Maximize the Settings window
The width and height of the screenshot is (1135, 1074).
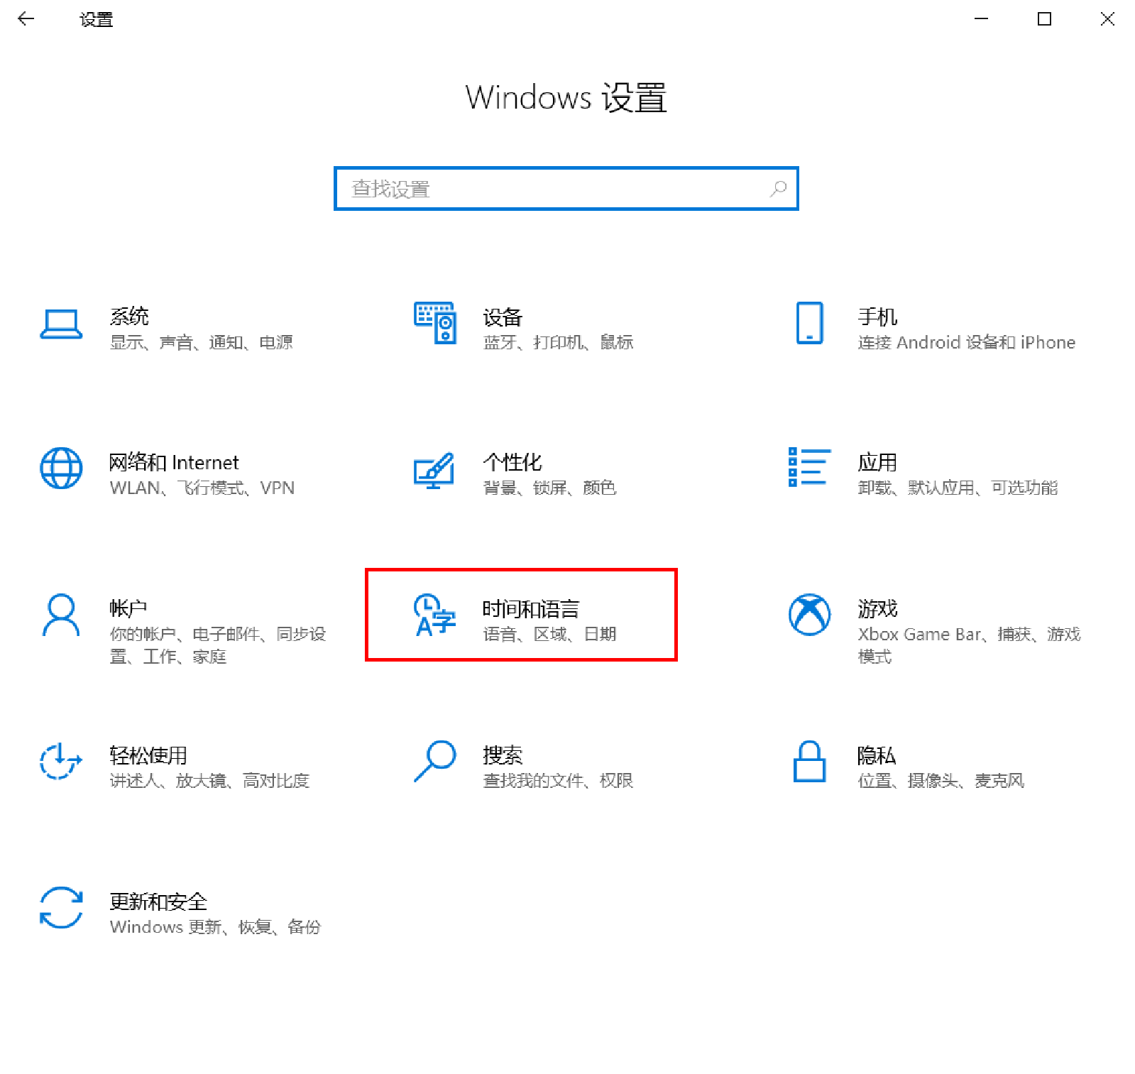1044,19
